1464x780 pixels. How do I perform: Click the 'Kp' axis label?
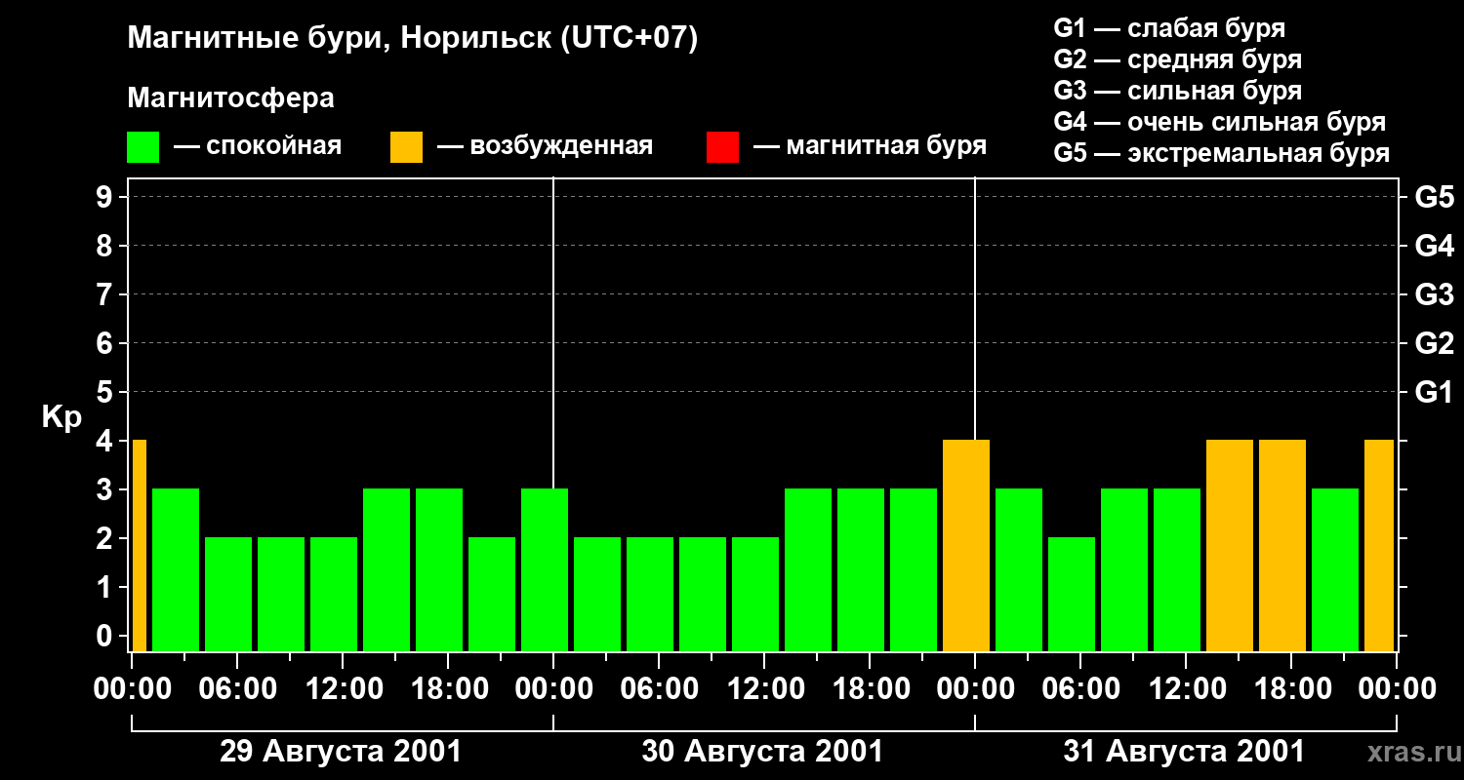[x=61, y=417]
